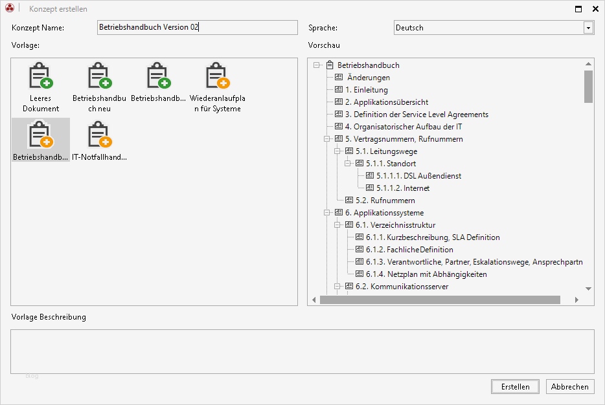Pick the Betriebshandb... template with the green plus
The image size is (605, 405).
(x=158, y=82)
